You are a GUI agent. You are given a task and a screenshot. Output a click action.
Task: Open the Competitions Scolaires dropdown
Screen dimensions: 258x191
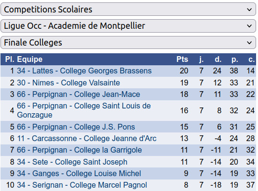(x=128, y=10)
